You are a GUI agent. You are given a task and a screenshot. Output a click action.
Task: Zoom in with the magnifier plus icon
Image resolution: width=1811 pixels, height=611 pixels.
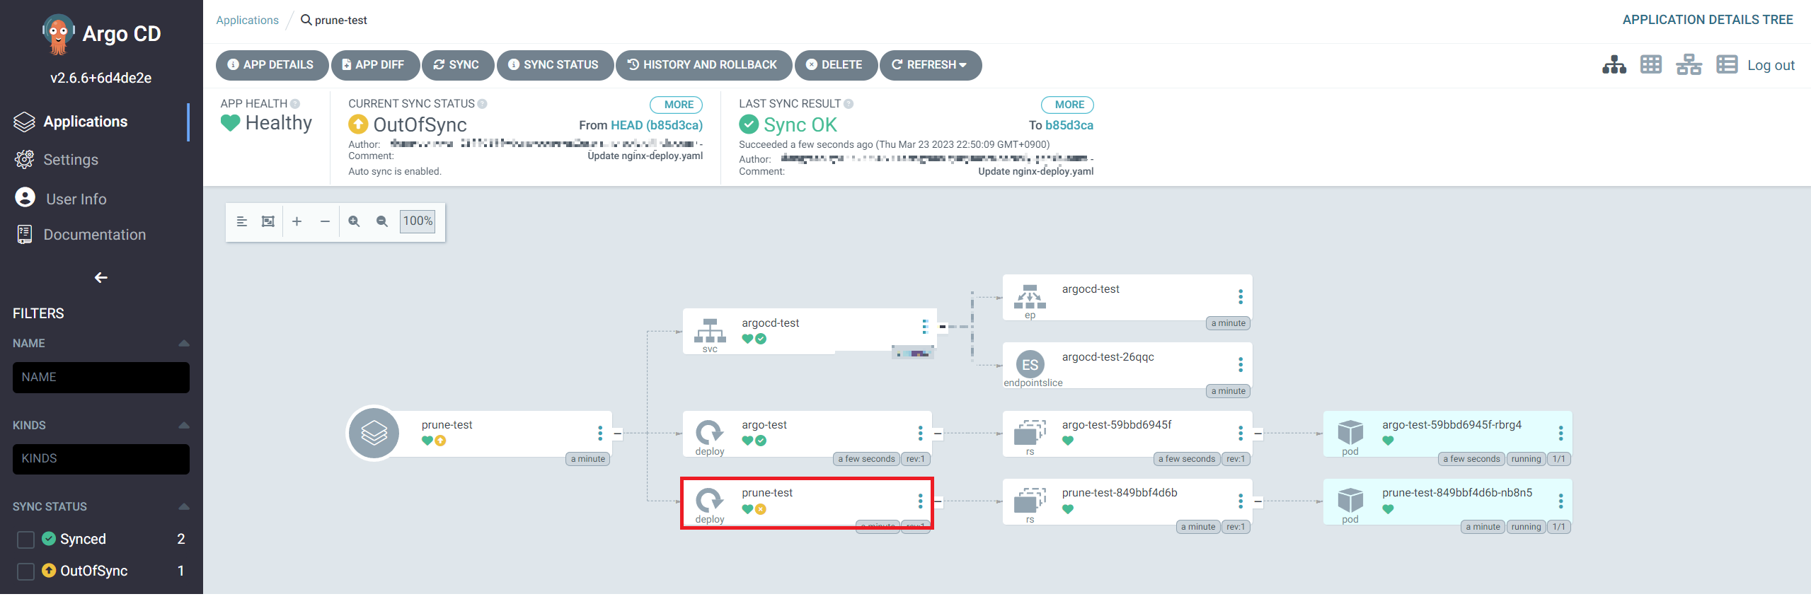point(354,221)
